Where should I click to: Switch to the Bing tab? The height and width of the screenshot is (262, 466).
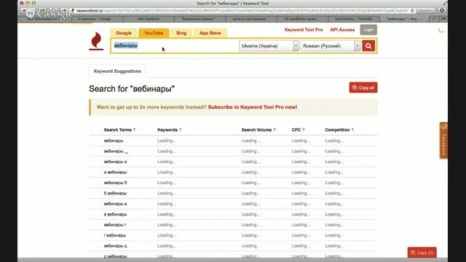[x=181, y=33]
